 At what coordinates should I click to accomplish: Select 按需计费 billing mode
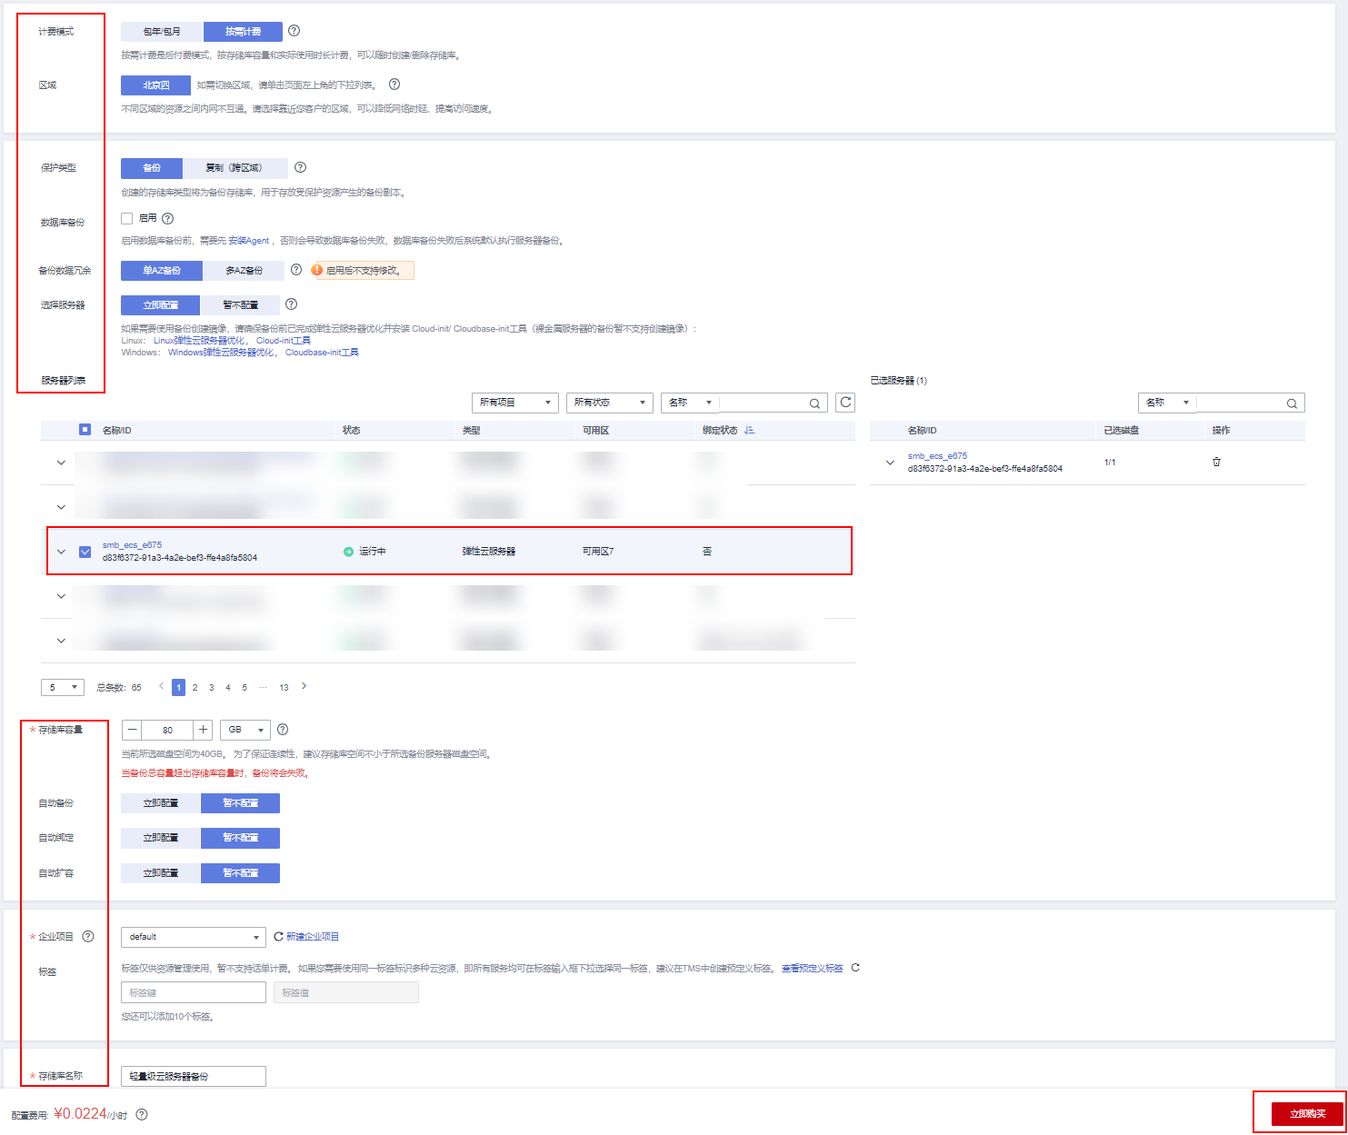[x=243, y=32]
